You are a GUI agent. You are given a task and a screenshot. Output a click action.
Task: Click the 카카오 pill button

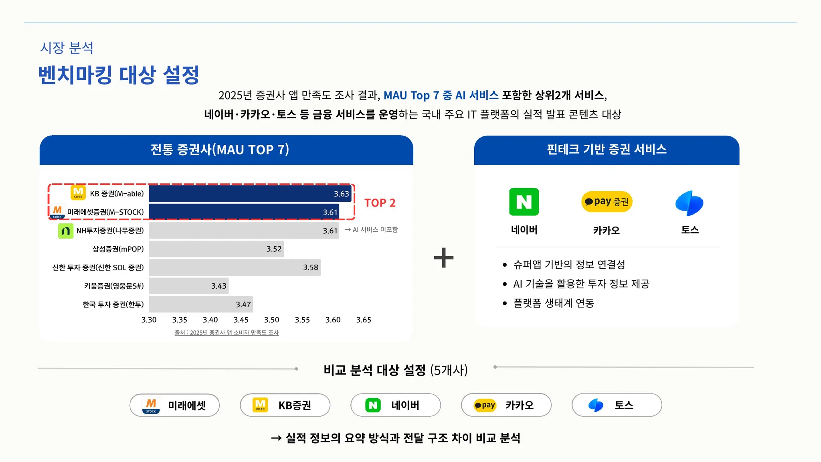click(506, 405)
